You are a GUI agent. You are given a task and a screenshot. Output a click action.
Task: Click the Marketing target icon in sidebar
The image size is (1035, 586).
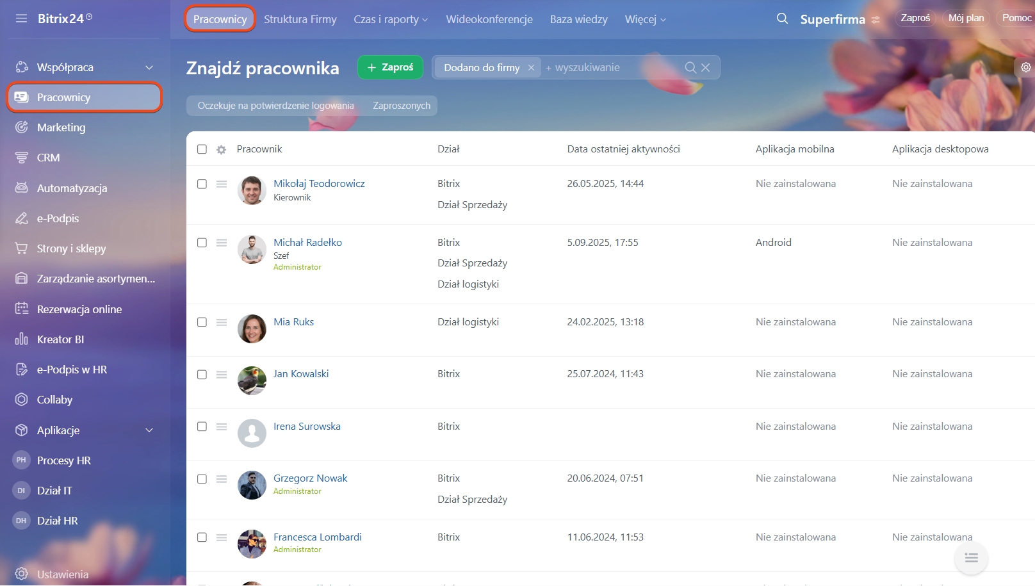click(22, 127)
